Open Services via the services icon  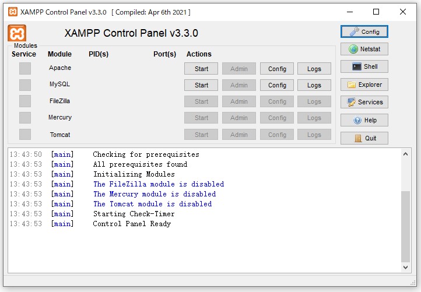(364, 102)
